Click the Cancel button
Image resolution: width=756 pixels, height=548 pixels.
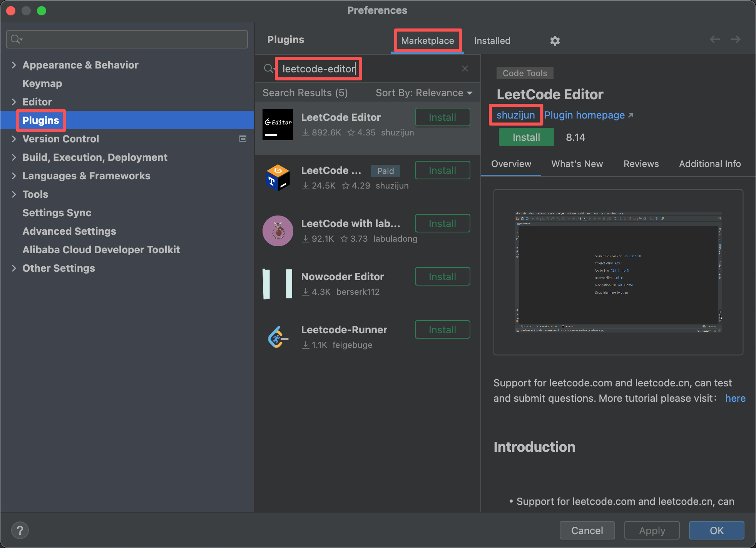click(x=587, y=530)
